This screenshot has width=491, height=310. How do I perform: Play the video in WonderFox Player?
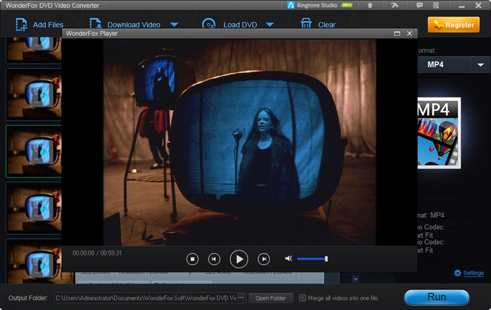click(239, 259)
